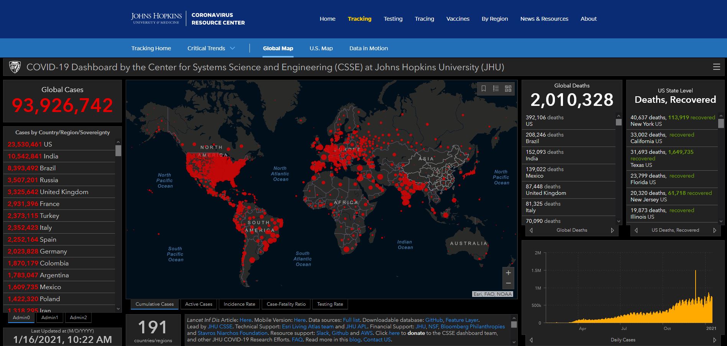727x346 pixels.
Task: Show the map legend list icon
Action: tap(496, 89)
